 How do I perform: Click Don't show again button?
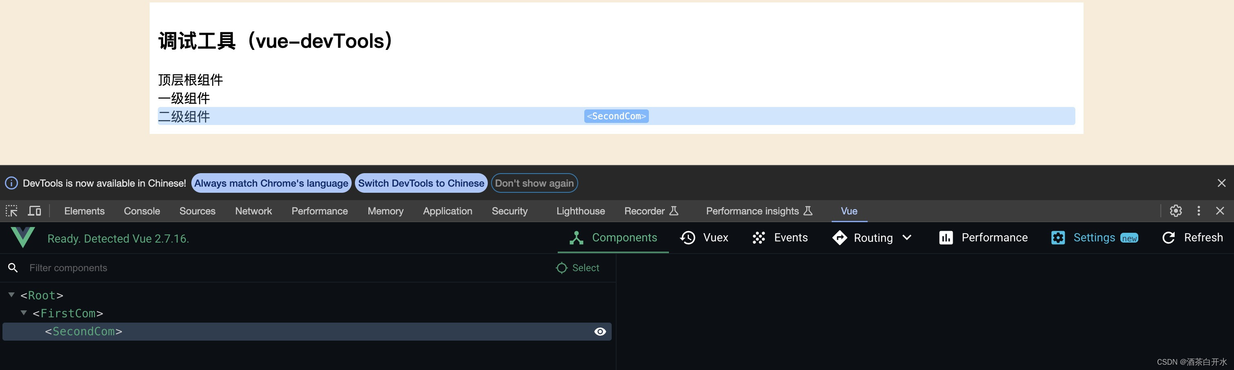(x=534, y=183)
